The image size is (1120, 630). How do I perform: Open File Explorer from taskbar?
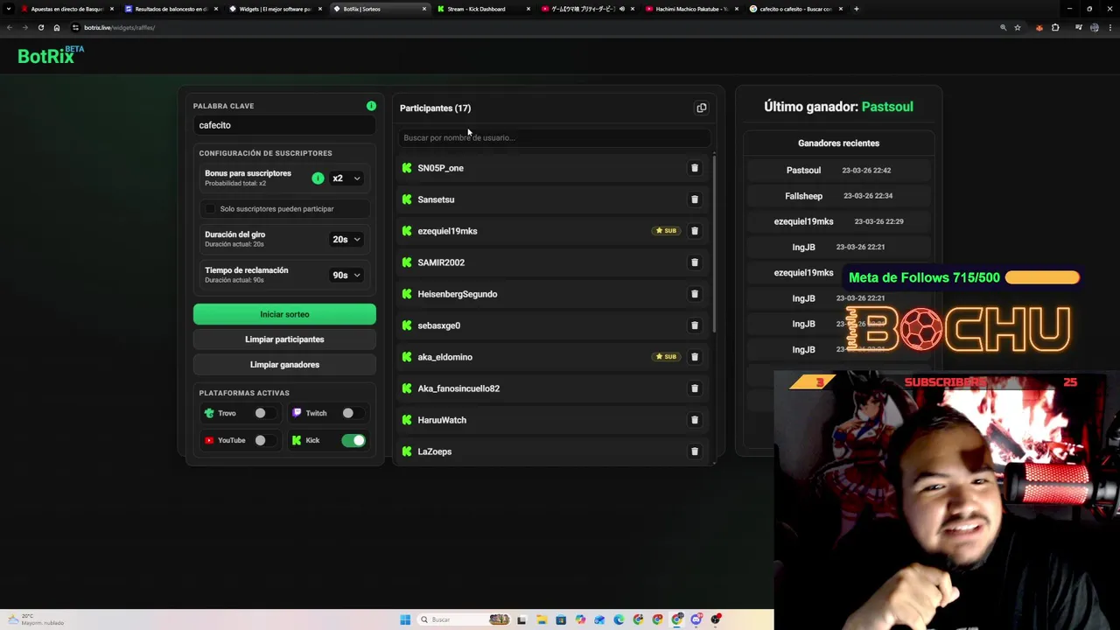542,619
